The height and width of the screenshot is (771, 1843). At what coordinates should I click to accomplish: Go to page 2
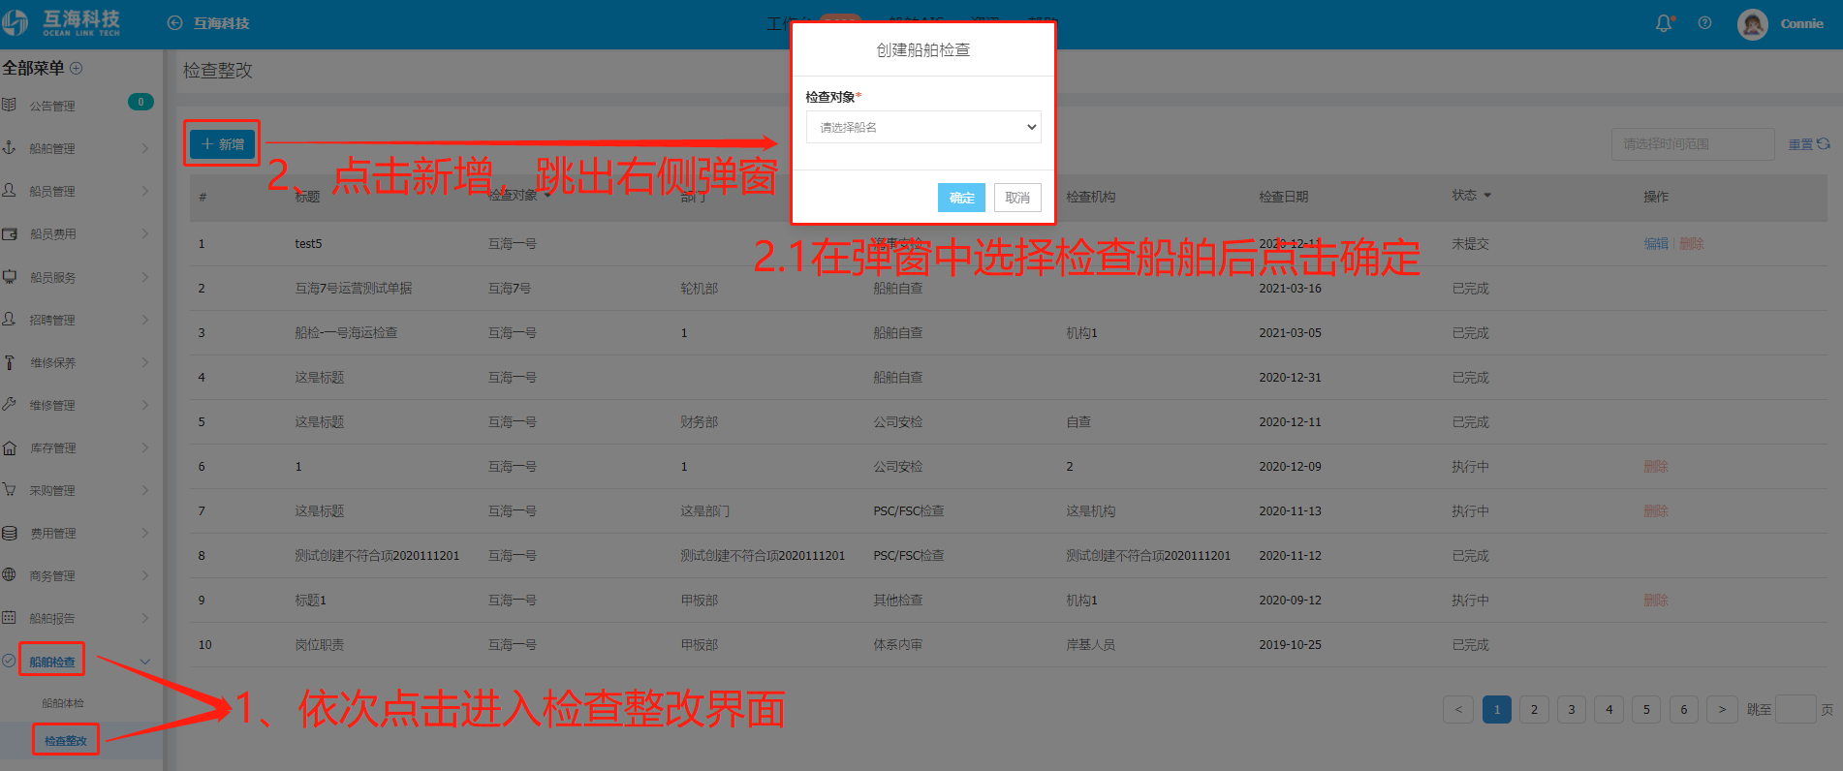point(1534,709)
